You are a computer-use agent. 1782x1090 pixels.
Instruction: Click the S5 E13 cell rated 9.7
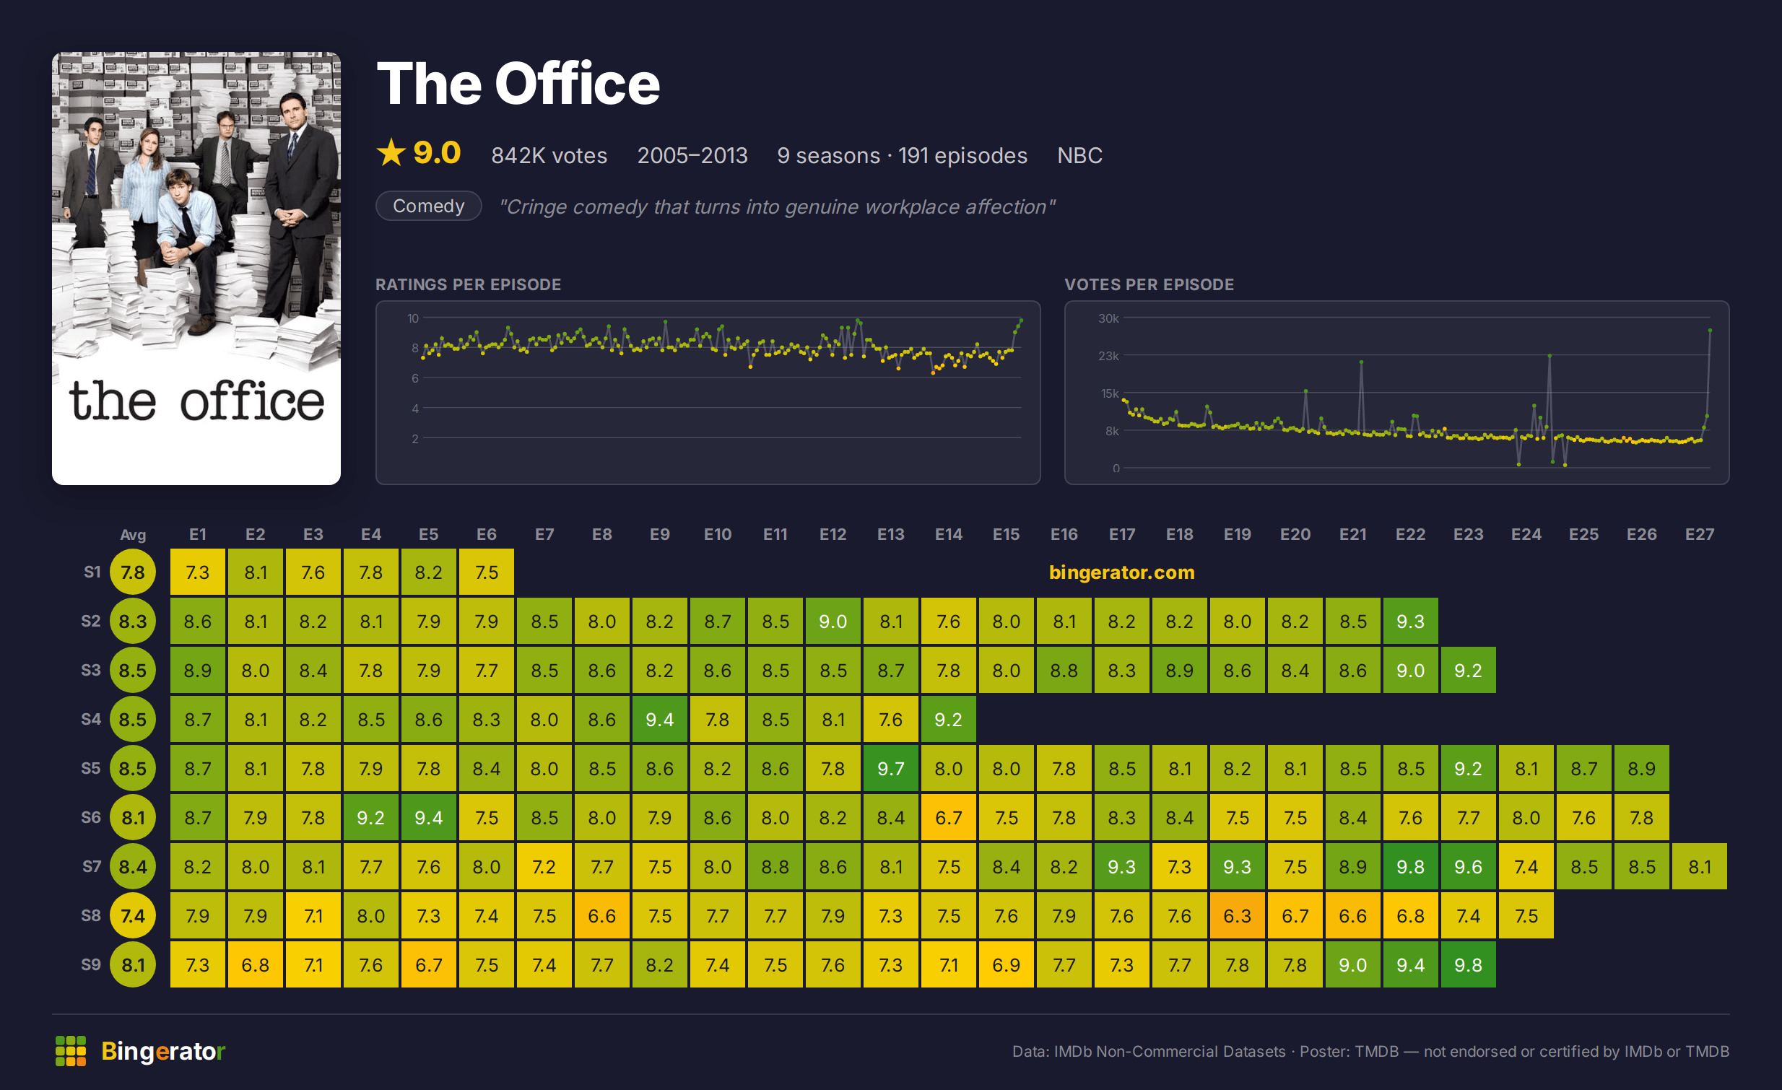(x=890, y=768)
